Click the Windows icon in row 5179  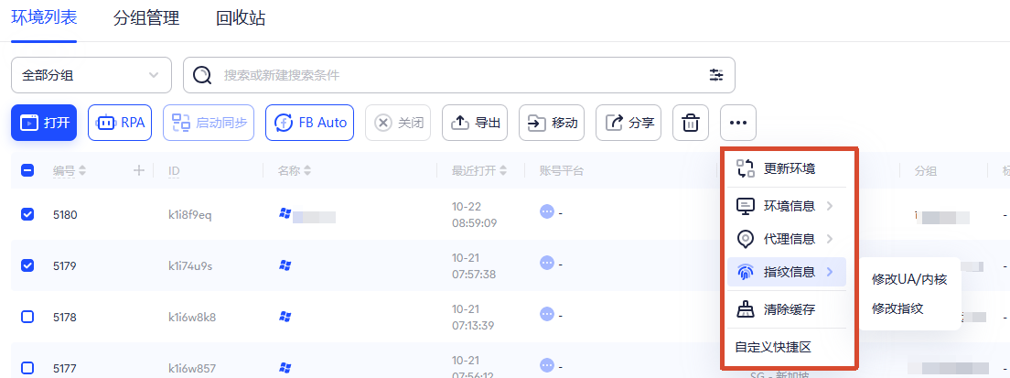tap(284, 264)
